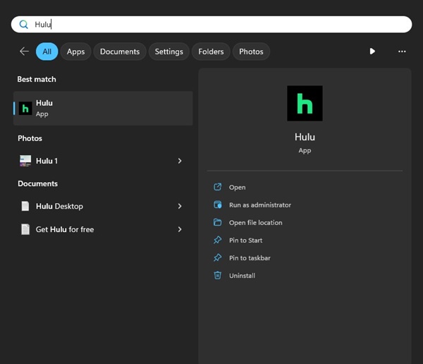Click the Pin to taskbar pin icon
Screen dimensions: 423x364
pyautogui.click(x=217, y=257)
